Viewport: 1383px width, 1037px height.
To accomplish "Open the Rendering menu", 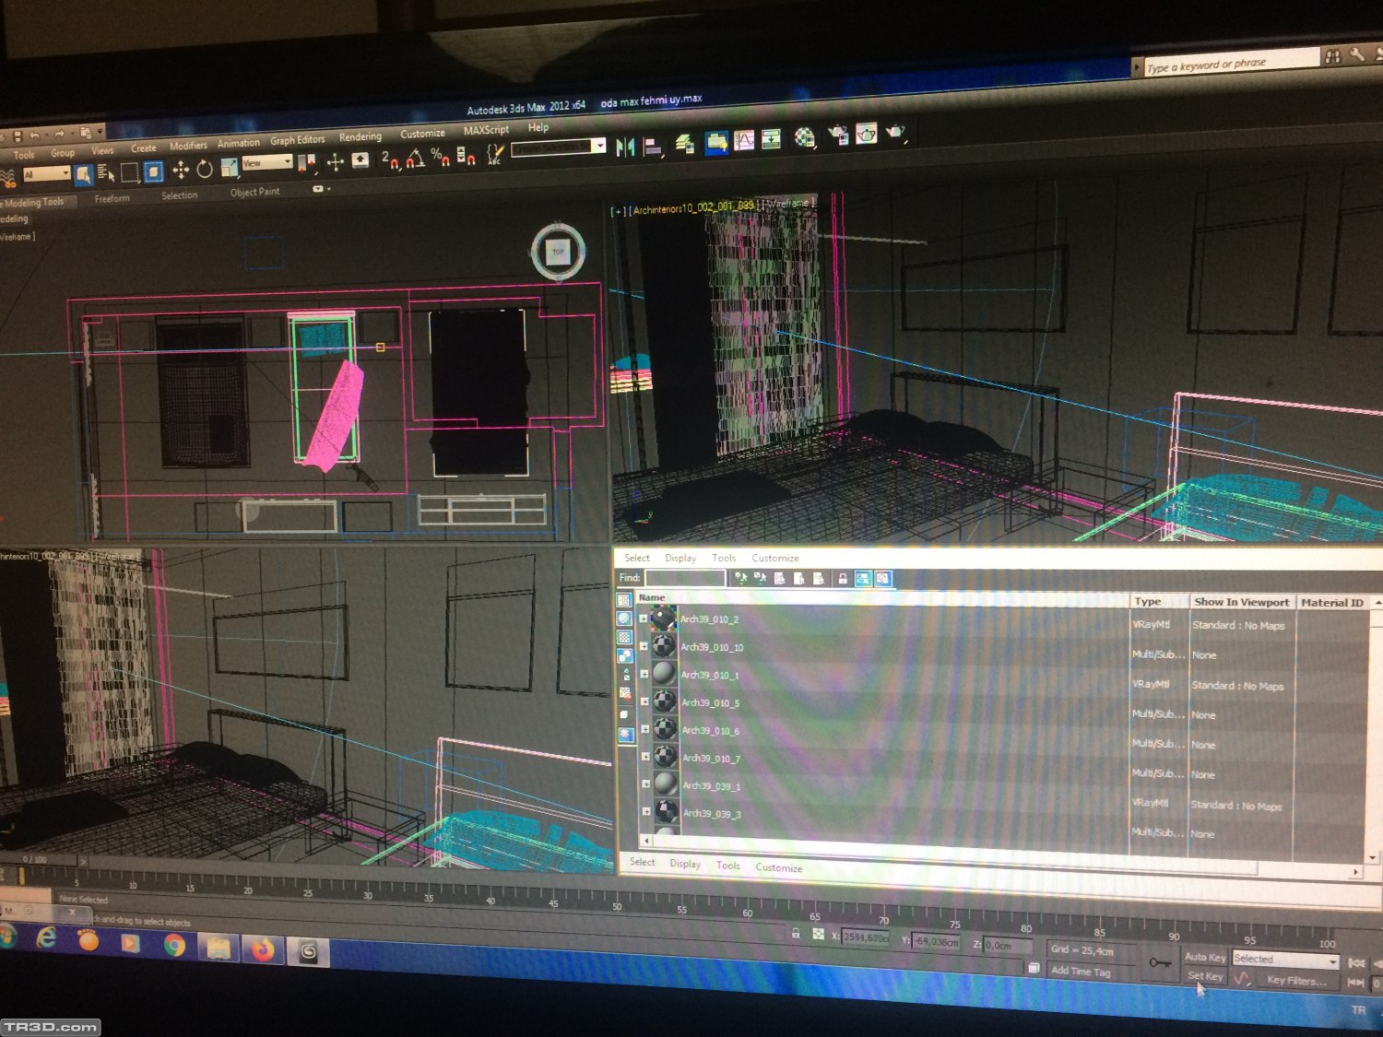I will (360, 136).
